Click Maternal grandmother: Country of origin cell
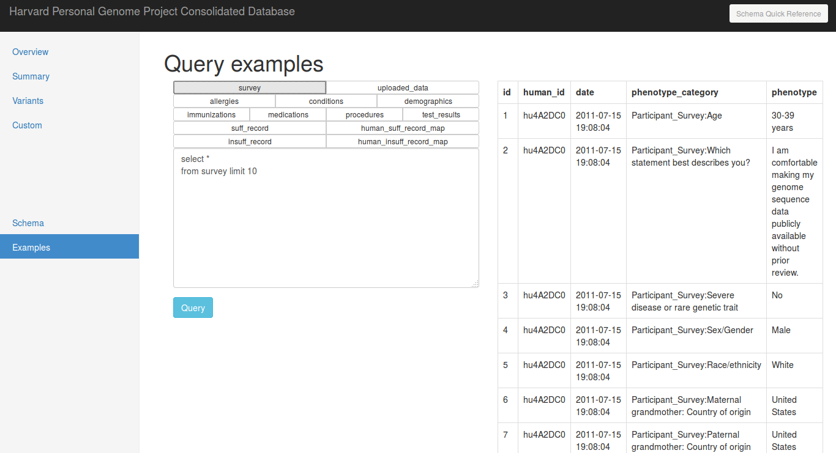 pyautogui.click(x=696, y=405)
